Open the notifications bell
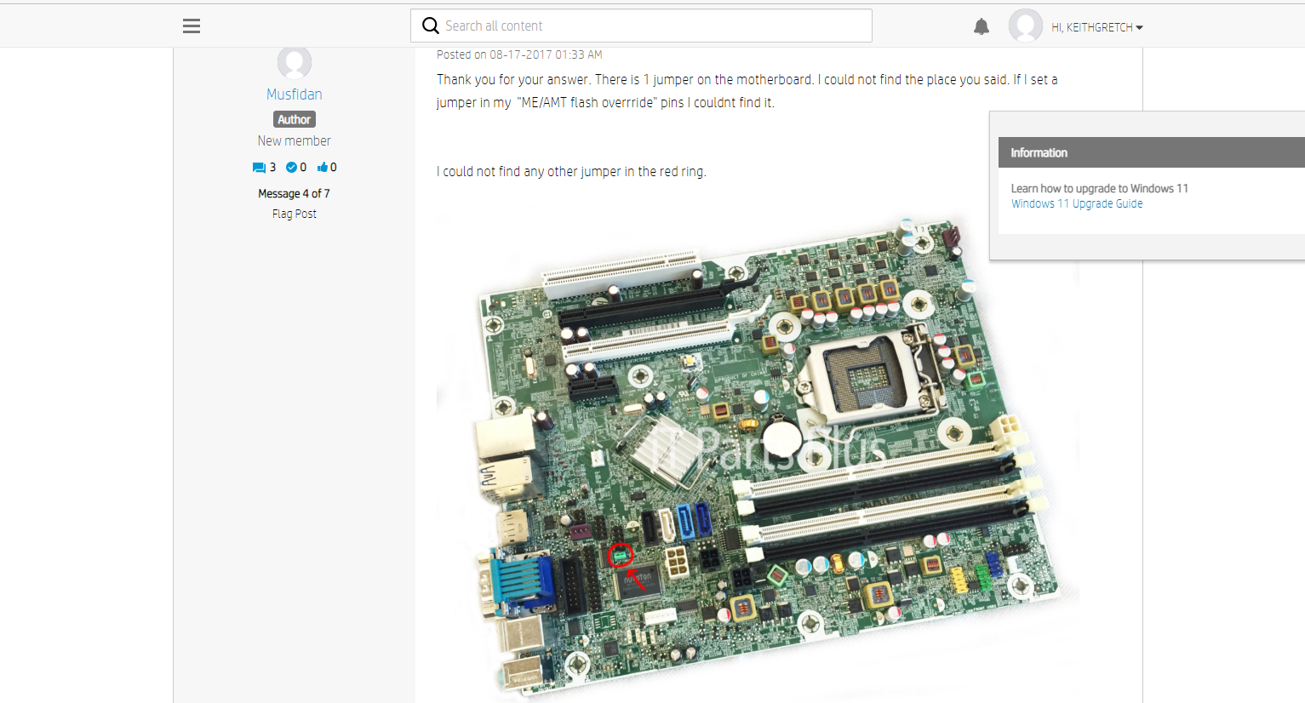The height and width of the screenshot is (703, 1305). (981, 26)
